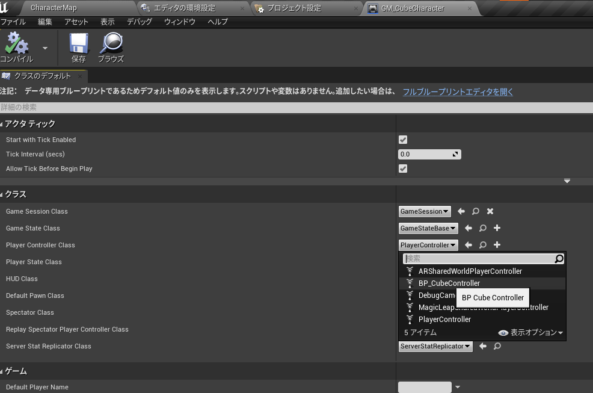This screenshot has height=393, width=593.
Task: Close the クラスのデフォルト panel tab
Action: coord(80,76)
